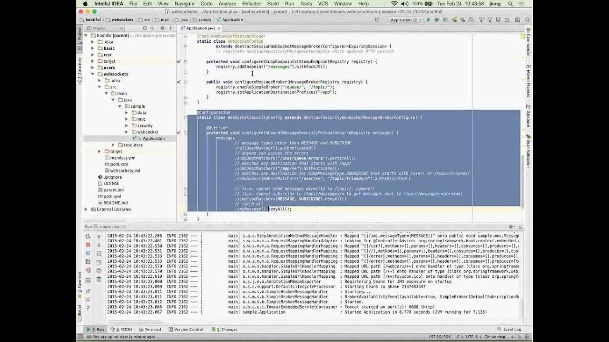
Task: Open the Refactor menu
Action: click(x=252, y=4)
